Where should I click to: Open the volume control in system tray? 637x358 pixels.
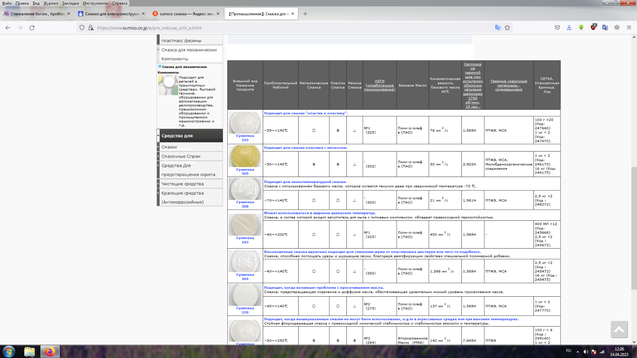pos(586,352)
